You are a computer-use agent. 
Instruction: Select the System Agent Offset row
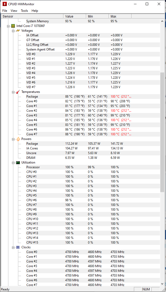click(x=93, y=49)
